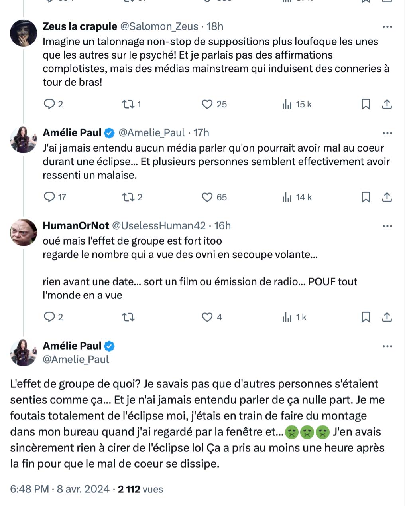The height and width of the screenshot is (506, 405).
Task: Bookmark HumanOrNot's reply
Action: 366,317
